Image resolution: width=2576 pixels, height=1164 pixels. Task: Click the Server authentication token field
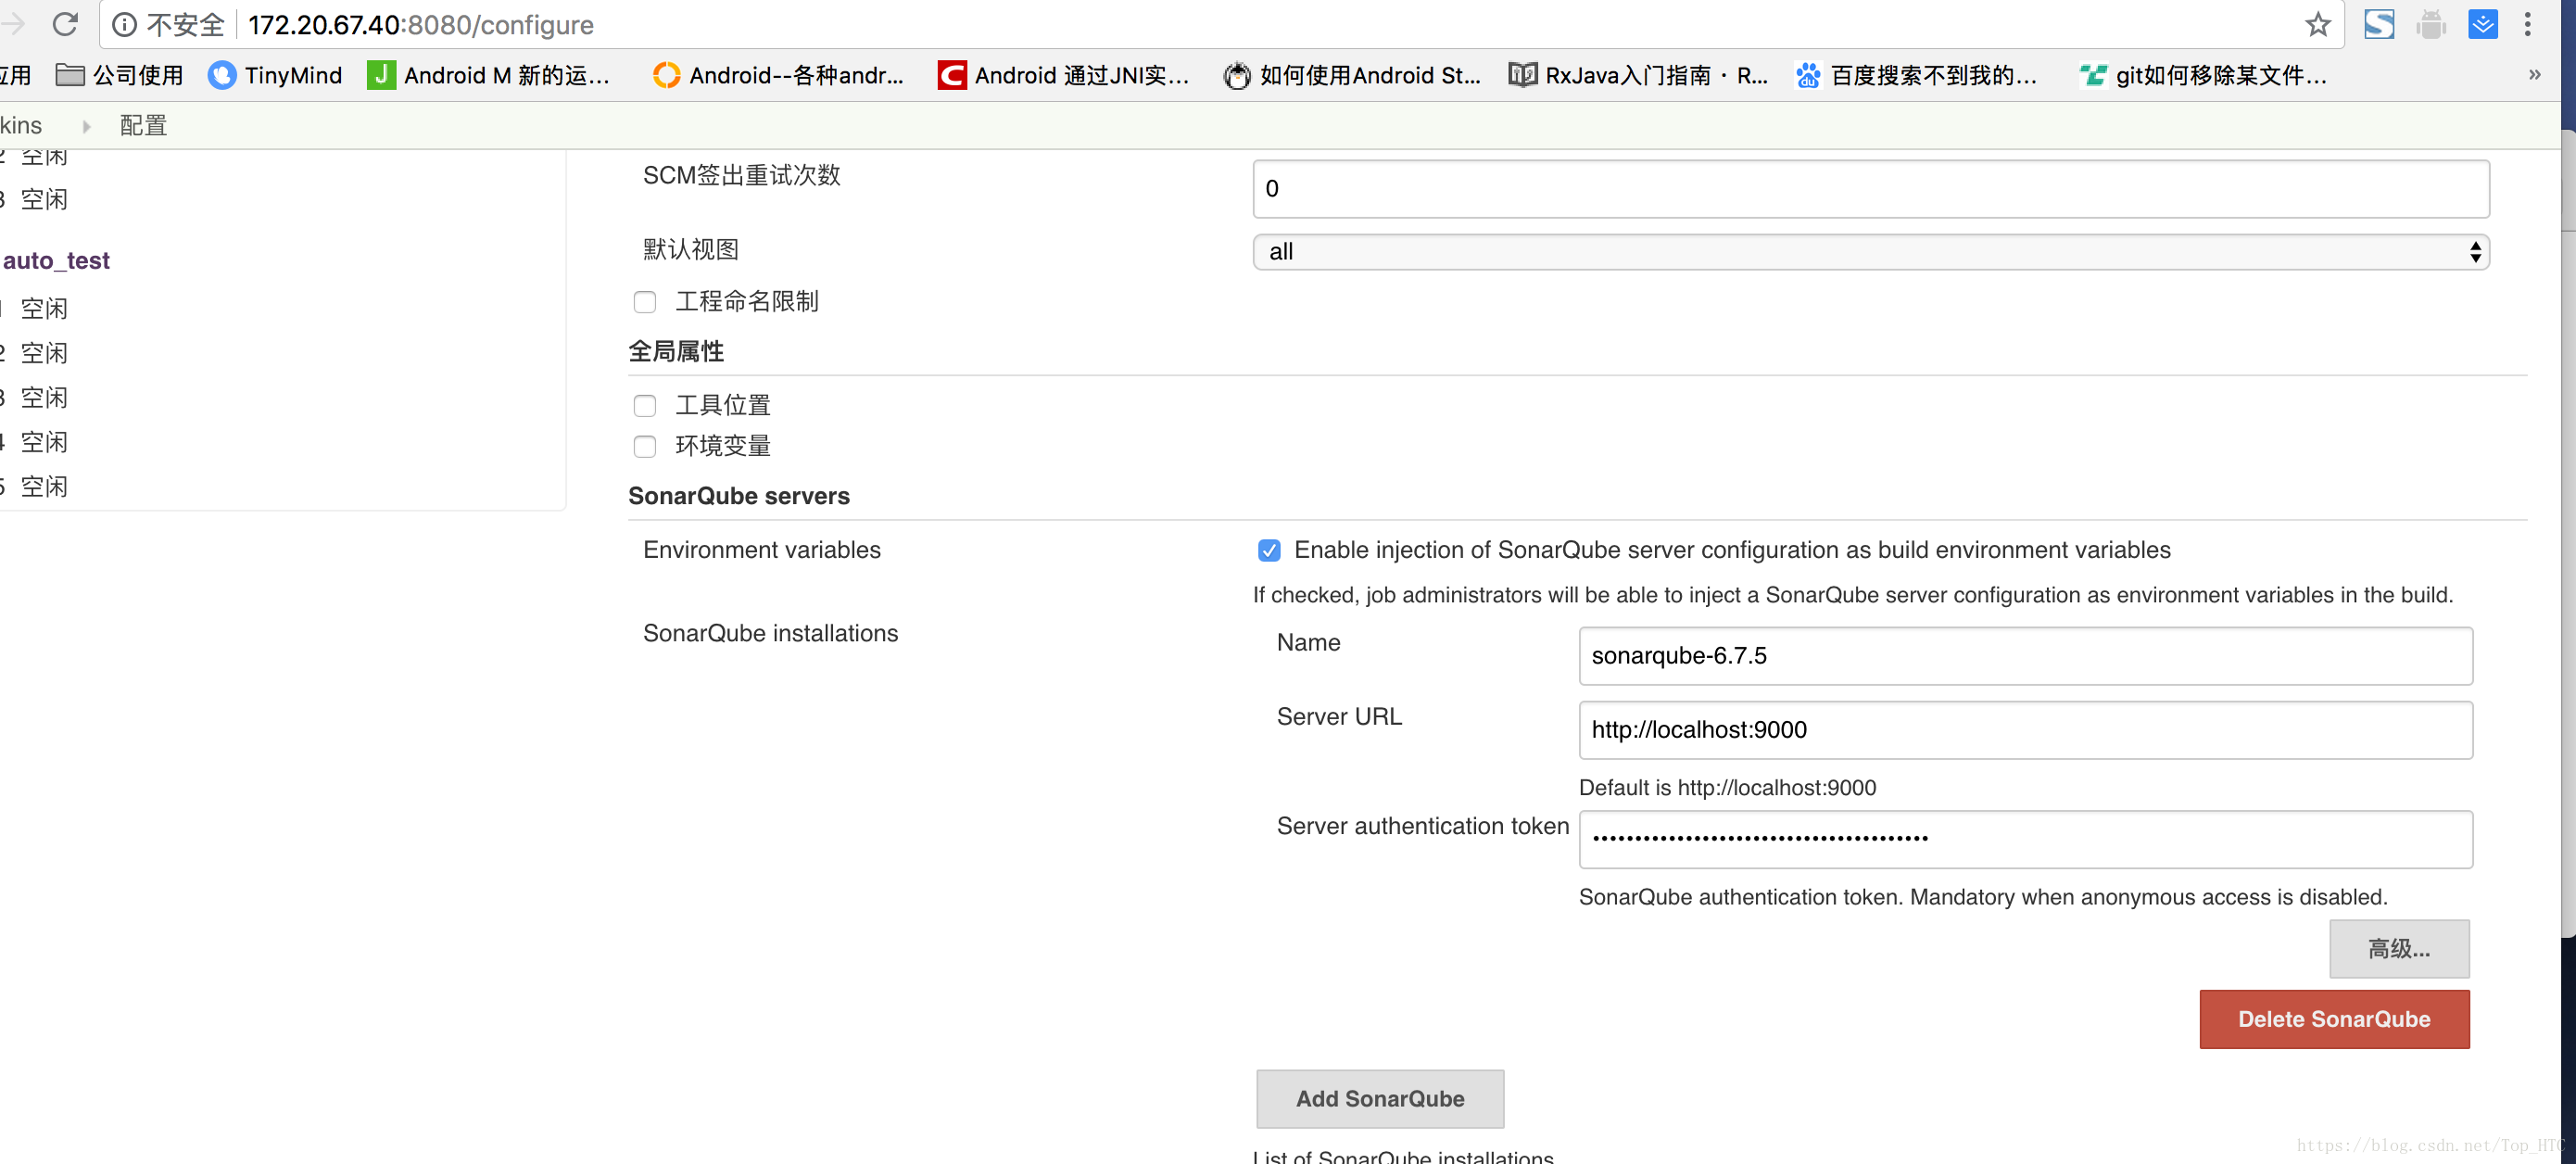tap(2025, 839)
